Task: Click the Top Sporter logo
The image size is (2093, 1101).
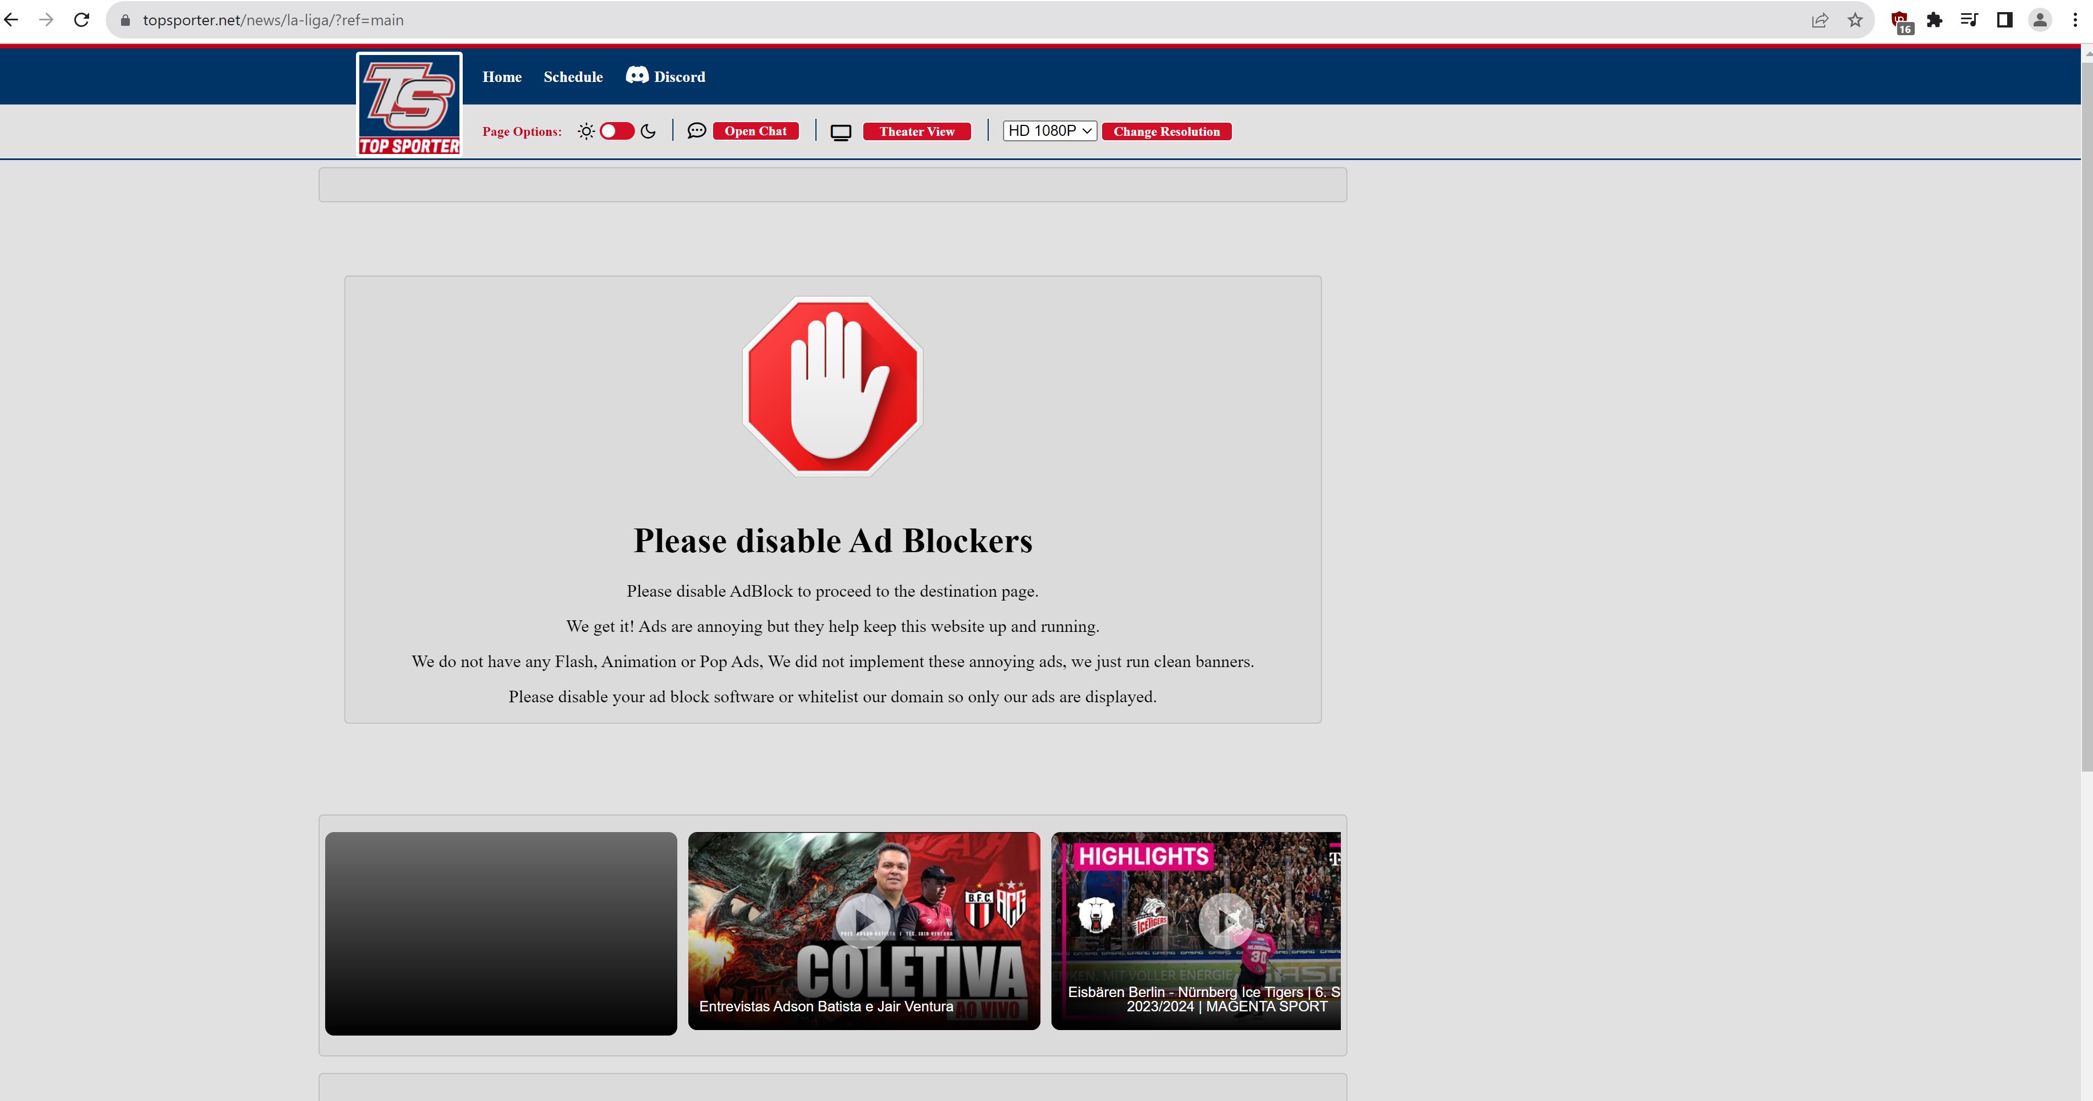Action: click(x=409, y=104)
